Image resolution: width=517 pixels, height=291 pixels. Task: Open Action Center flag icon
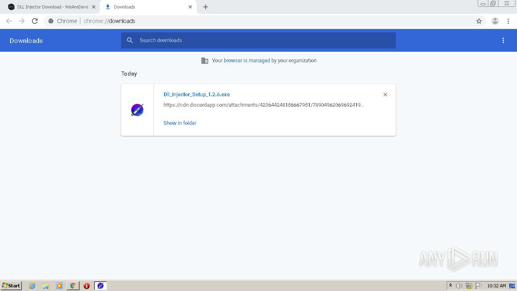point(479,286)
